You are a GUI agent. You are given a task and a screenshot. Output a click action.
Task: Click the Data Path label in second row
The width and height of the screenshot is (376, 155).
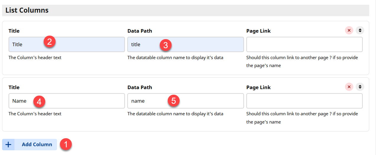[x=140, y=87]
